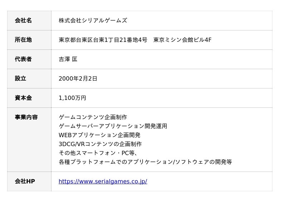Viewport: 286px width, 202px height.
Task: Select the 資本金 label cell
Action: [x=23, y=98]
